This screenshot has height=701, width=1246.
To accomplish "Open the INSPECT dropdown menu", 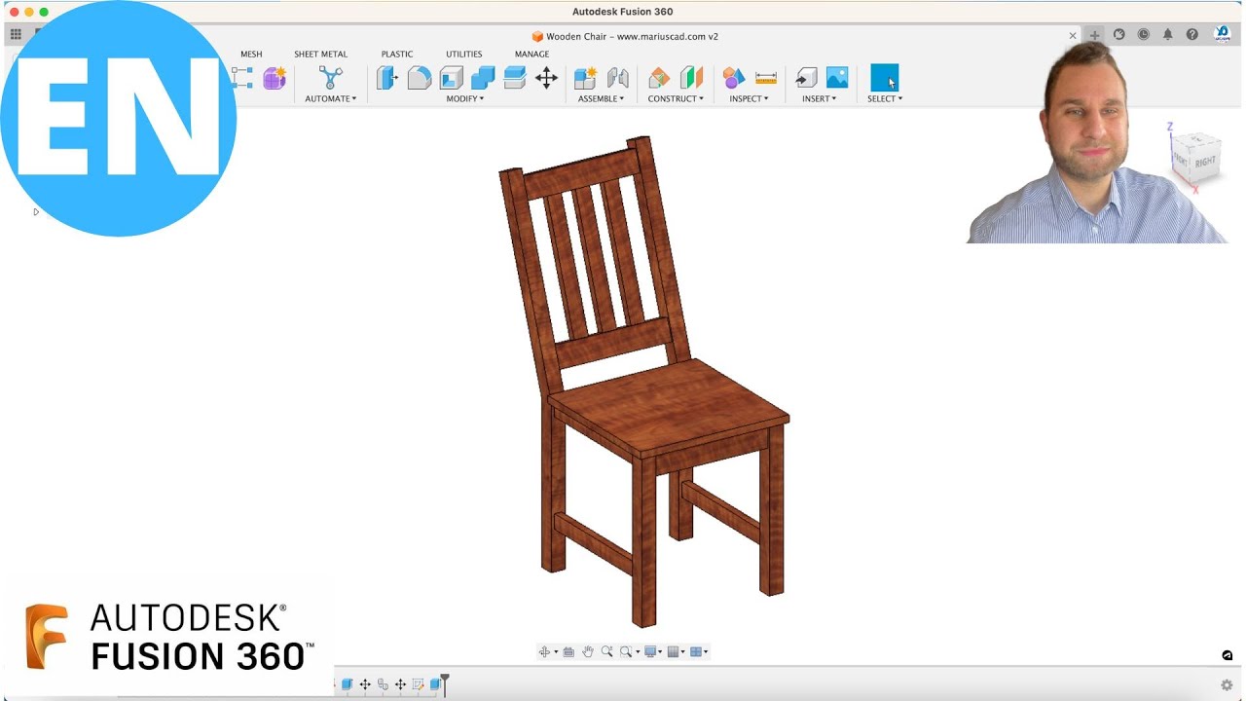I will click(x=750, y=98).
